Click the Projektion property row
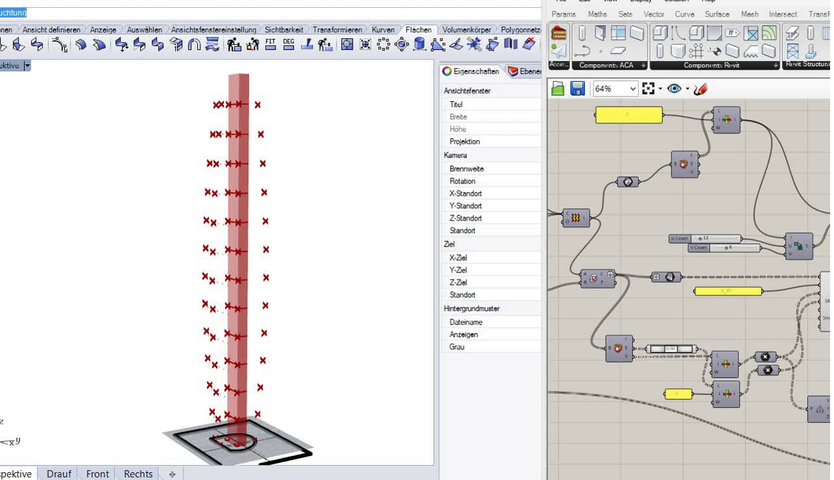The image size is (834, 480). point(492,141)
